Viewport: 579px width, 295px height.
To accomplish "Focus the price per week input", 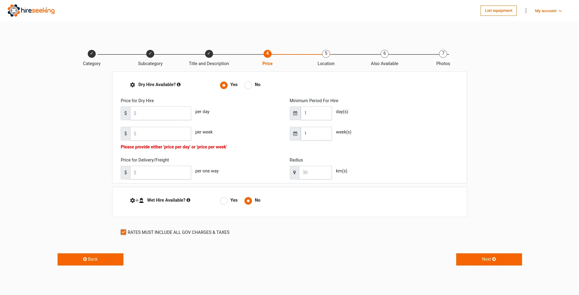I will [161, 134].
